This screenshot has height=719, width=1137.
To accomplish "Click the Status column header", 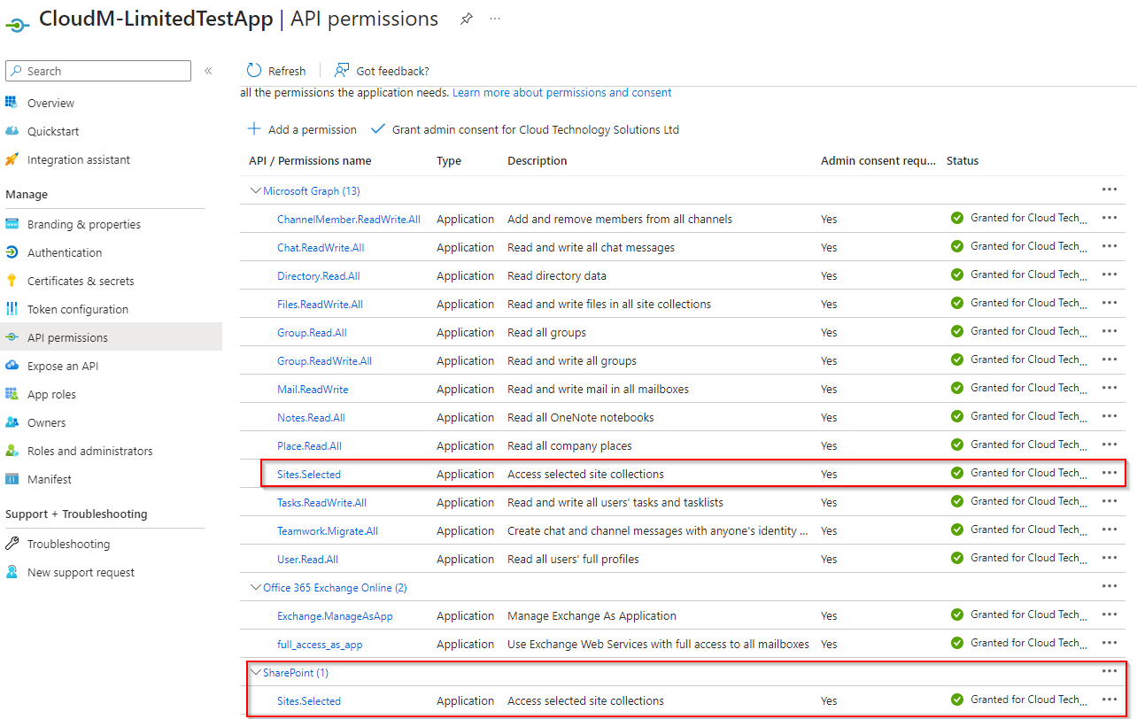I will tap(963, 160).
